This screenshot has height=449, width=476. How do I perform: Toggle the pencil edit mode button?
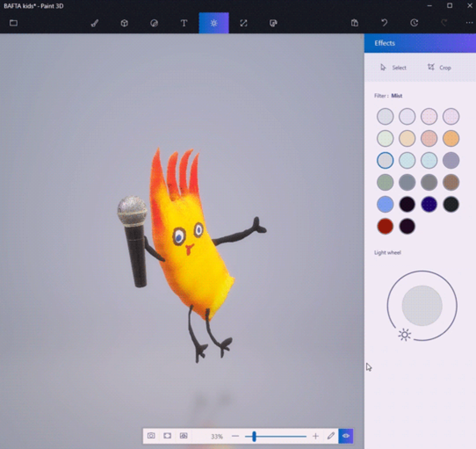tap(331, 436)
